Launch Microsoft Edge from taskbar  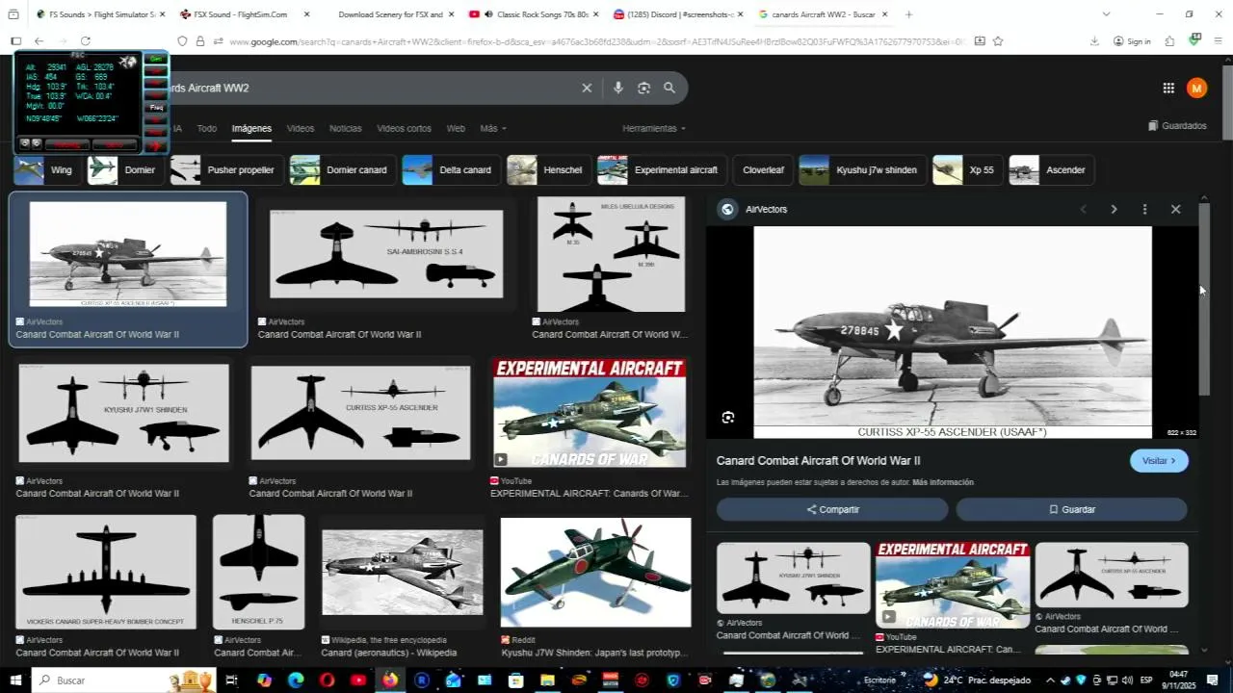tap(296, 680)
